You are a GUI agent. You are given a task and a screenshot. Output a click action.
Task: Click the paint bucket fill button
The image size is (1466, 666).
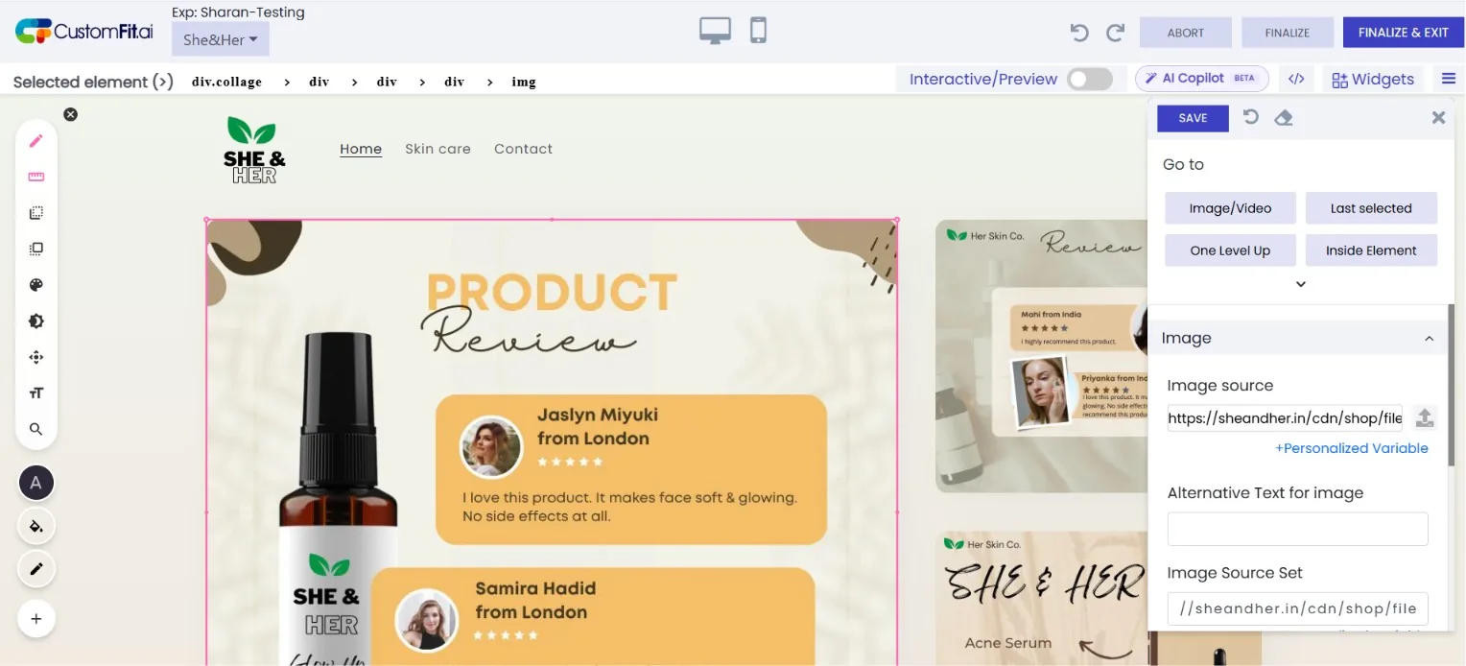[x=36, y=526]
